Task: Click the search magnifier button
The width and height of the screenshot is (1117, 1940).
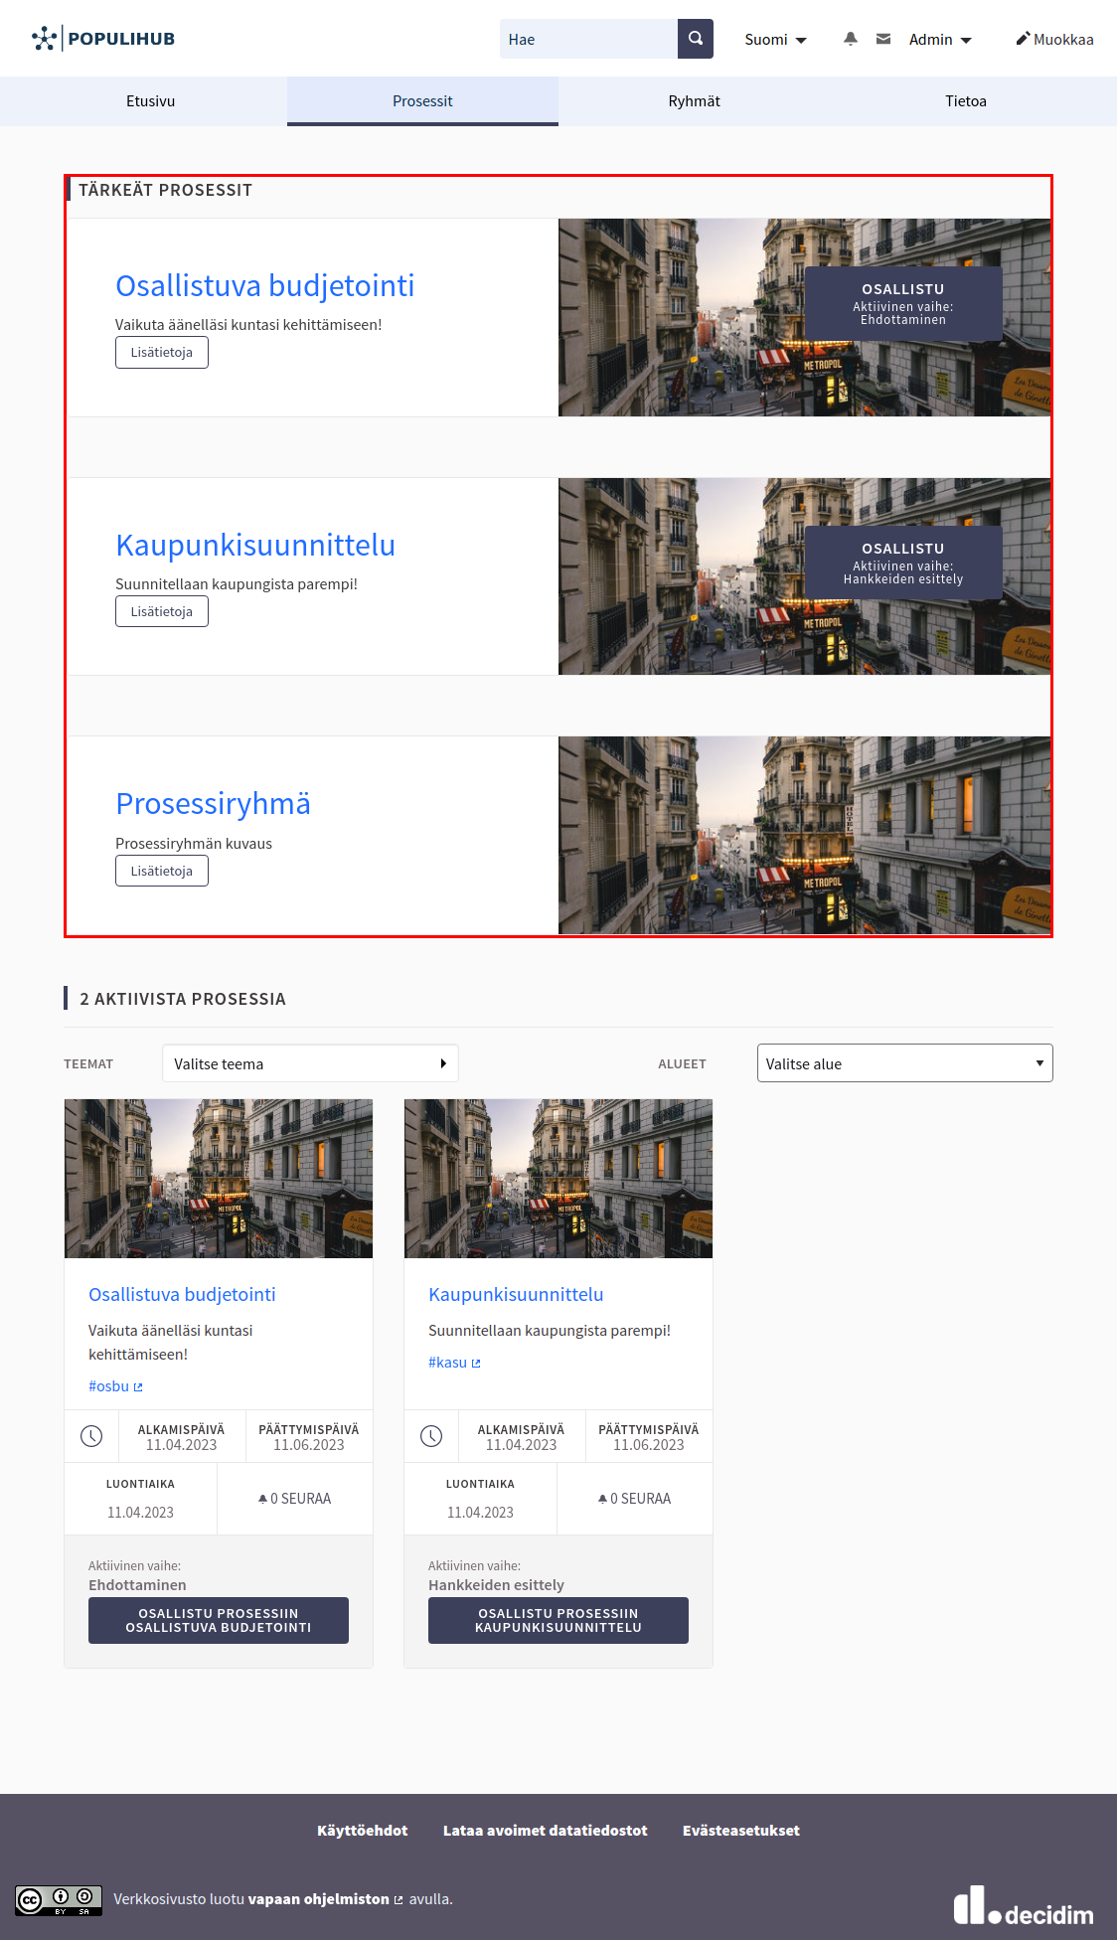Action: tap(695, 39)
